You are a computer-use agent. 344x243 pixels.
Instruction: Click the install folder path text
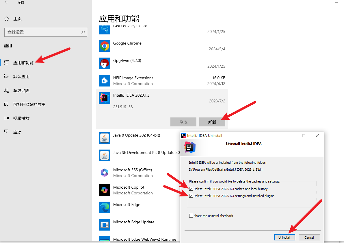click(226, 170)
